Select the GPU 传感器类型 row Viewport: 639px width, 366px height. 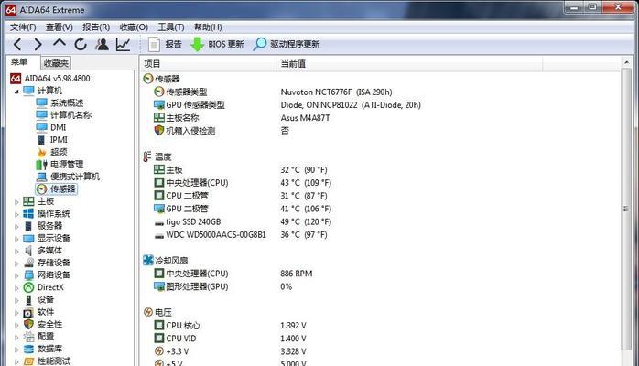382,105
